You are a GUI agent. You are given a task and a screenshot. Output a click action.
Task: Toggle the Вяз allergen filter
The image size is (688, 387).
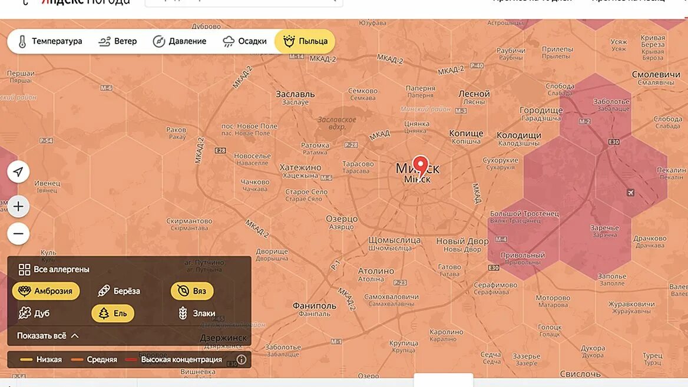[x=192, y=291]
